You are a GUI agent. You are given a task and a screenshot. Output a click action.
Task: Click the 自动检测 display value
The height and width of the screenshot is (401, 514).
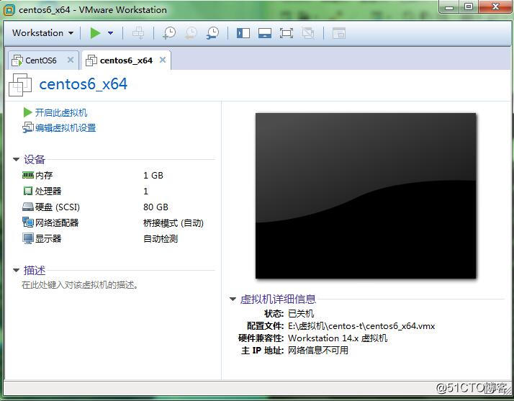161,239
